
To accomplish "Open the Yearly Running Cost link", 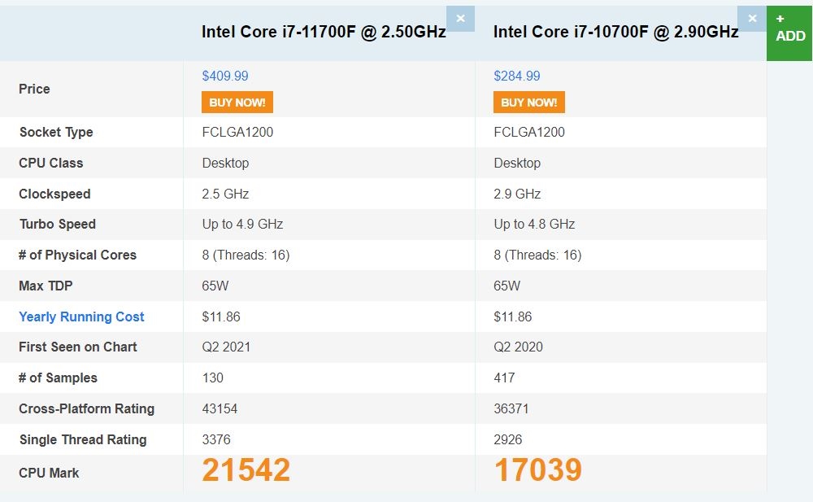I will coord(81,316).
